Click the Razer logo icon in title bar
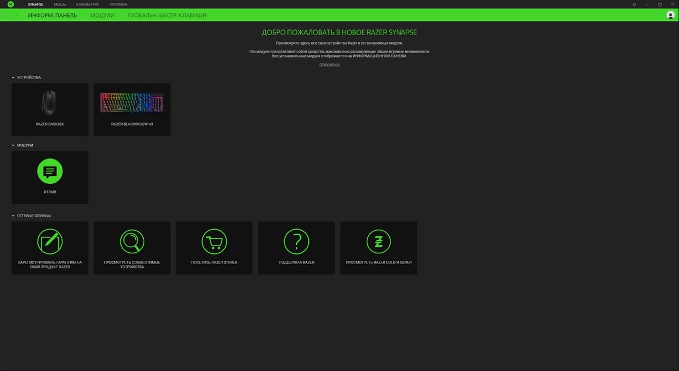679x371 pixels. point(10,5)
